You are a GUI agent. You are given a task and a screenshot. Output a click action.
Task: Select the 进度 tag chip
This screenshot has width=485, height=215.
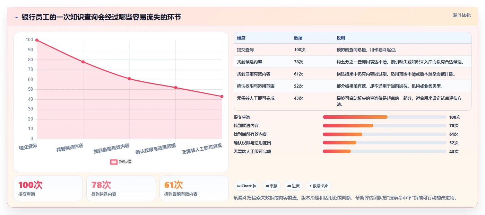click(293, 186)
